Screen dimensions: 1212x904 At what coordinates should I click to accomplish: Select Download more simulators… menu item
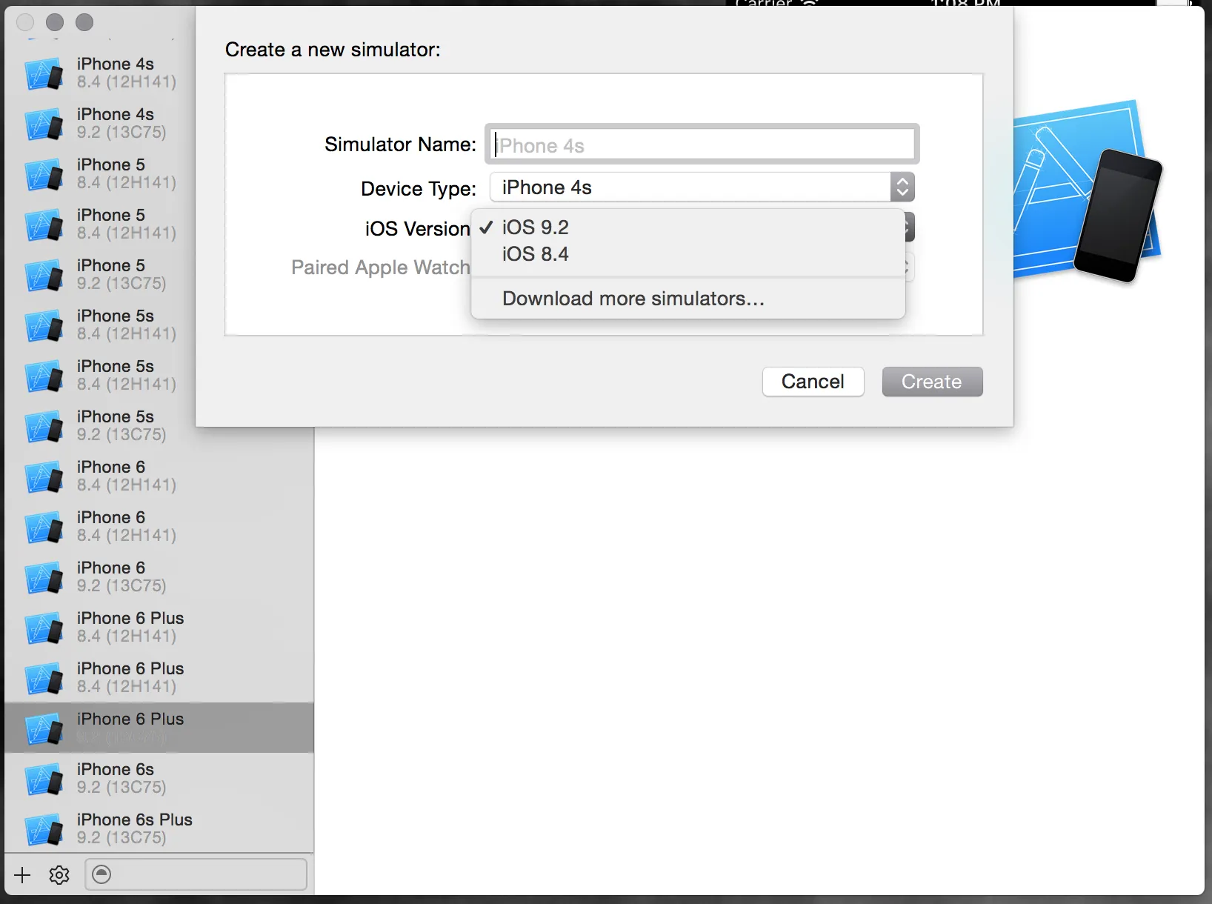pos(688,299)
